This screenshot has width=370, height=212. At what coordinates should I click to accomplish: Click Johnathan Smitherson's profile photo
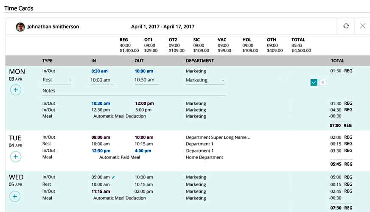click(x=20, y=27)
